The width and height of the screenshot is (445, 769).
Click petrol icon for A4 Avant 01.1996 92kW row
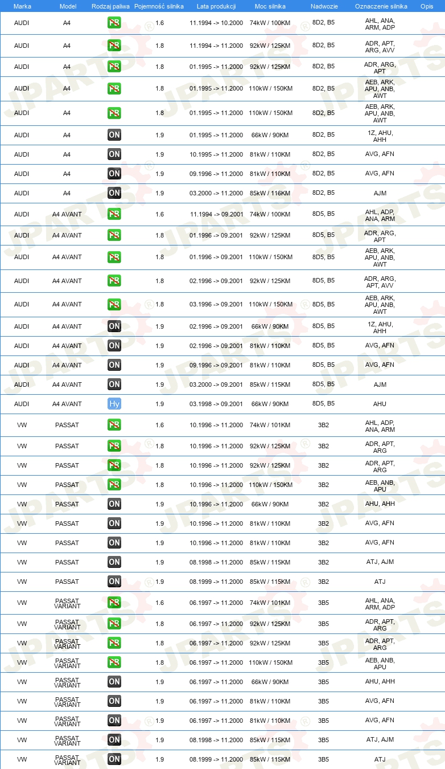point(114,235)
